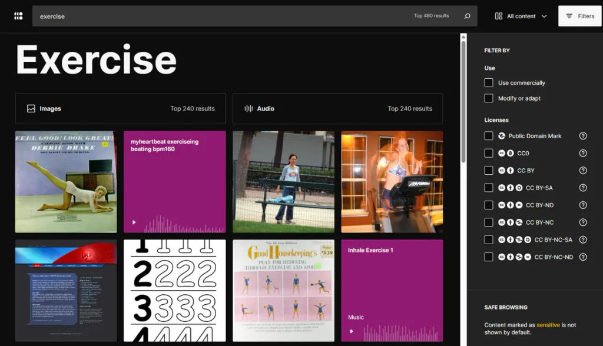Expand the All content dropdown
The height and width of the screenshot is (346, 603).
[521, 16]
